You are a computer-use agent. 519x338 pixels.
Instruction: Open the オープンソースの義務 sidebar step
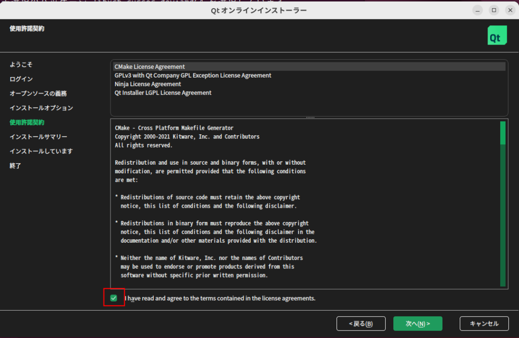click(38, 94)
